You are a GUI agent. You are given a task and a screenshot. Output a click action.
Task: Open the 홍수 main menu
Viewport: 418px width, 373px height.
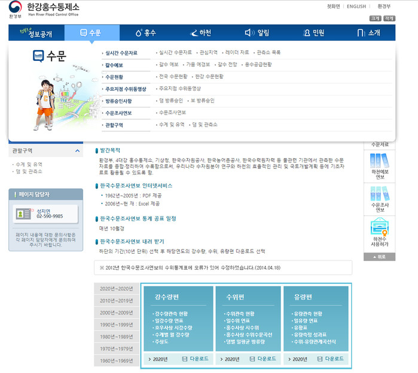click(x=145, y=33)
